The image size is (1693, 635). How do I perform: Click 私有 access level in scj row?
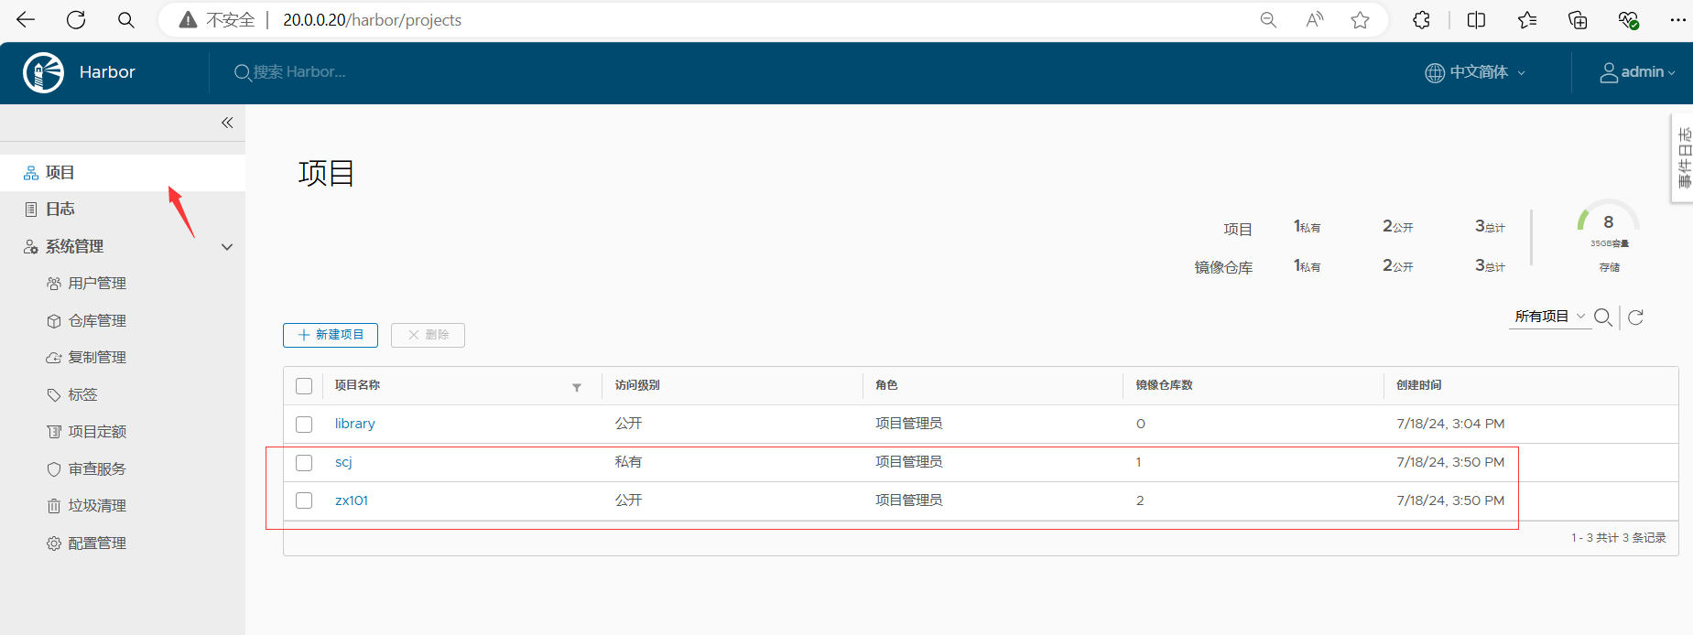(x=628, y=462)
